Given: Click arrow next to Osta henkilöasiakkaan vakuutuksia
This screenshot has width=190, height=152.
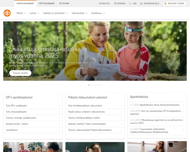Looking at the screenshot, I should pos(121,106).
